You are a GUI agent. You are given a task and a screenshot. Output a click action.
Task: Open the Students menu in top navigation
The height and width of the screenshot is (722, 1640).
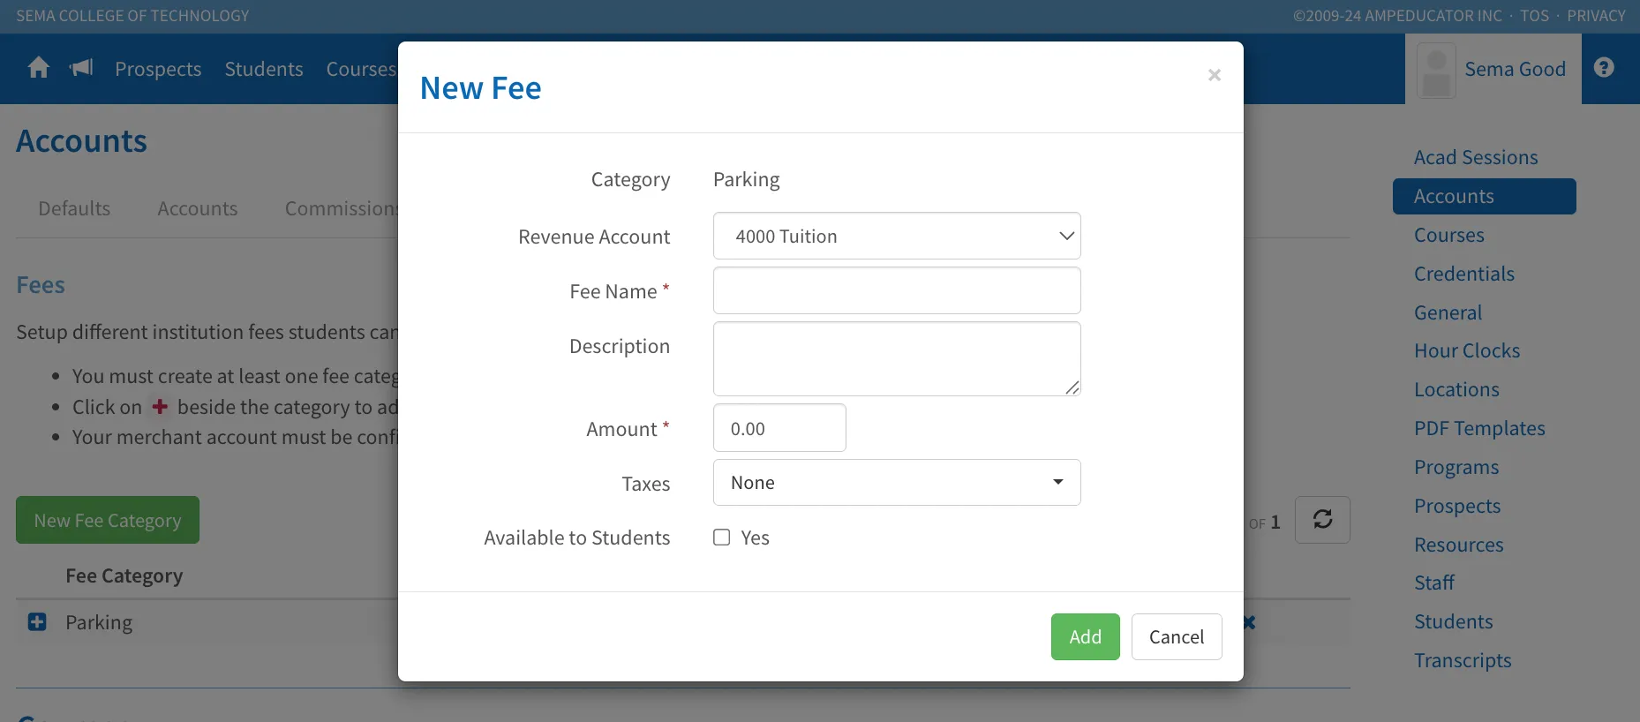coord(264,69)
